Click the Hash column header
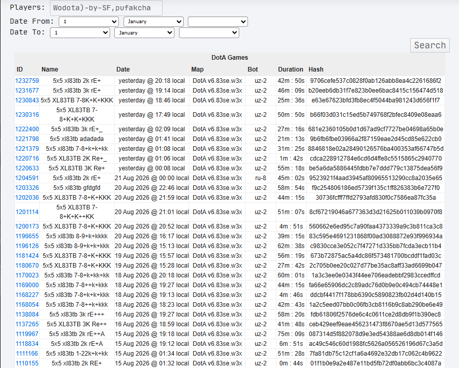The height and width of the screenshot is (368, 459). pyautogui.click(x=316, y=69)
